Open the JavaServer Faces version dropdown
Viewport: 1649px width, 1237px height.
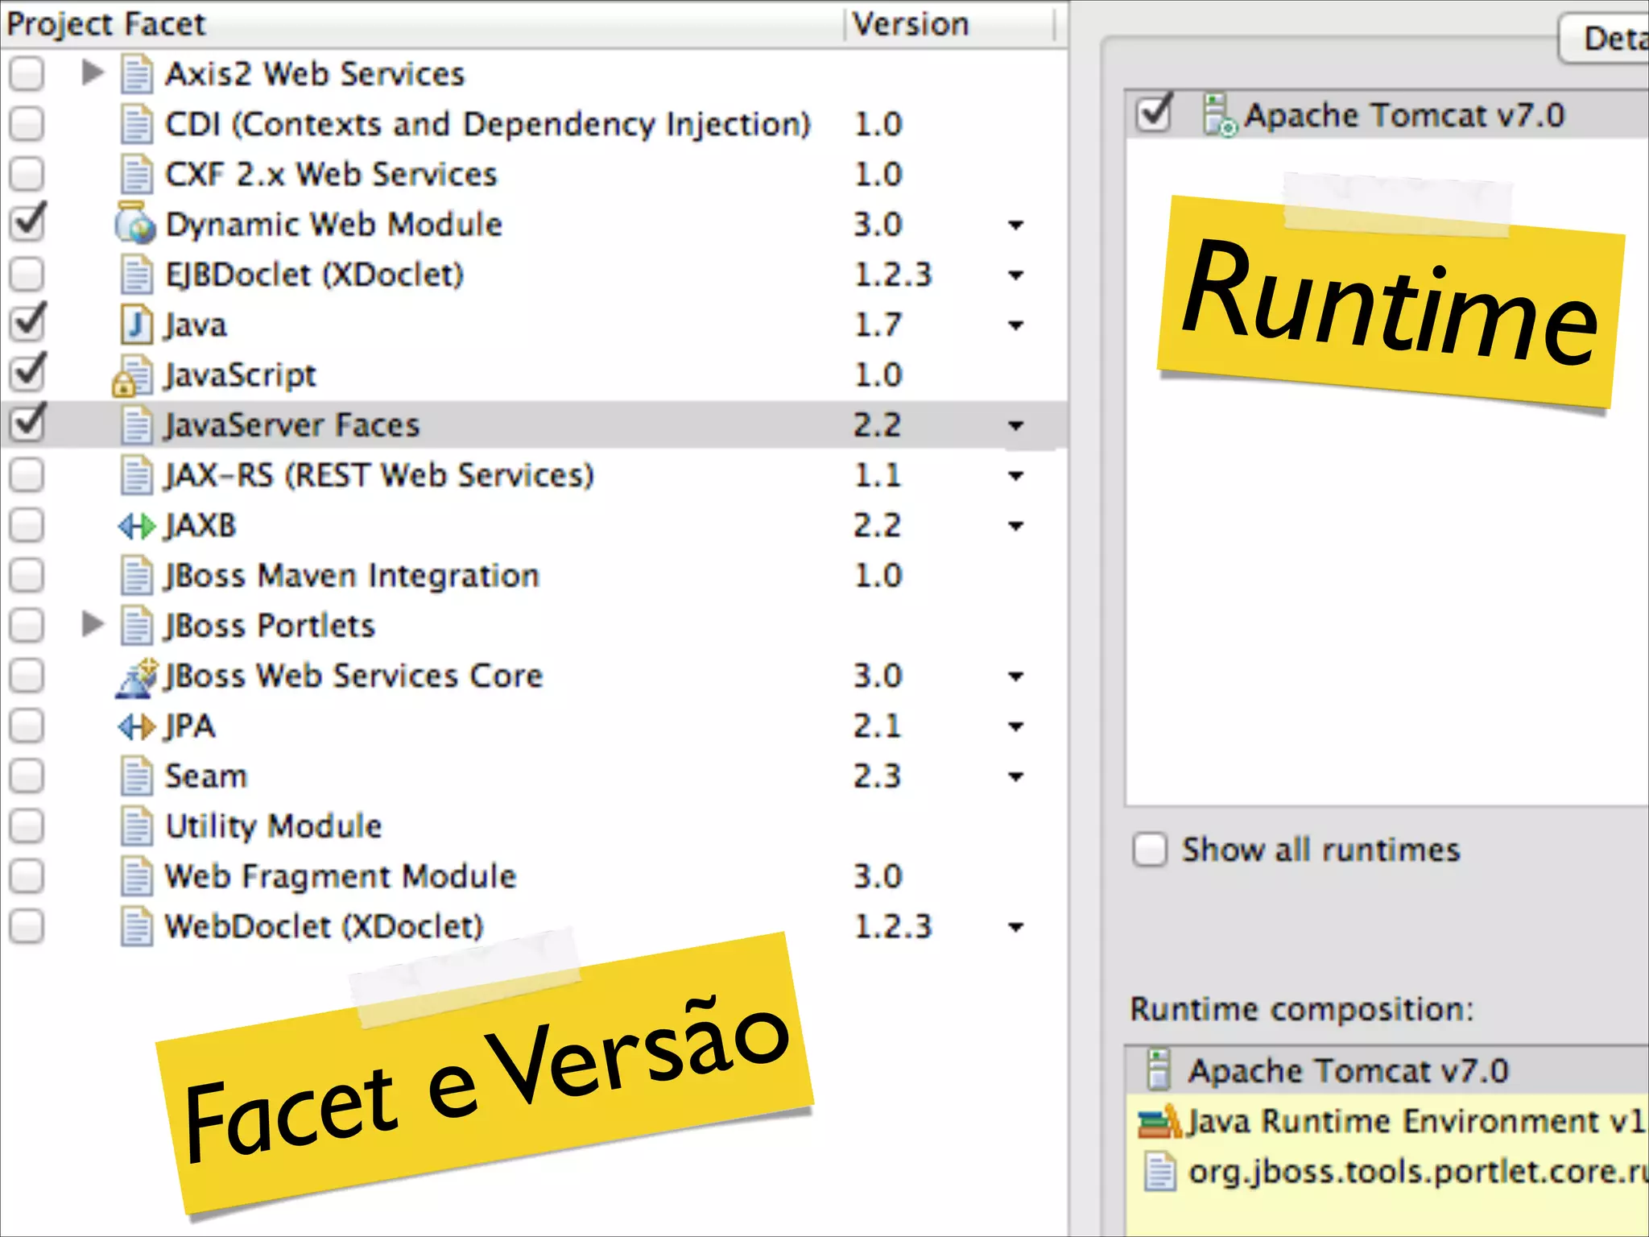(x=1016, y=425)
